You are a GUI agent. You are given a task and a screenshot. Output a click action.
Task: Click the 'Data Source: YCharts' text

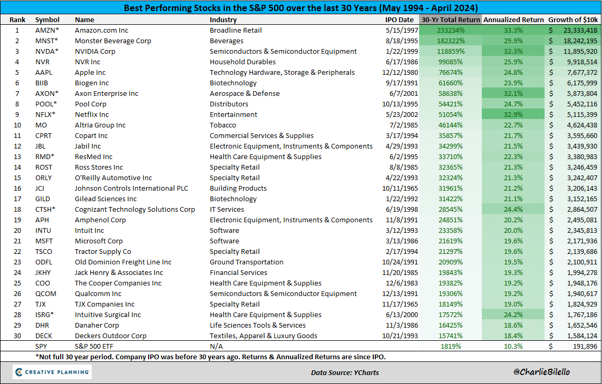(x=345, y=372)
